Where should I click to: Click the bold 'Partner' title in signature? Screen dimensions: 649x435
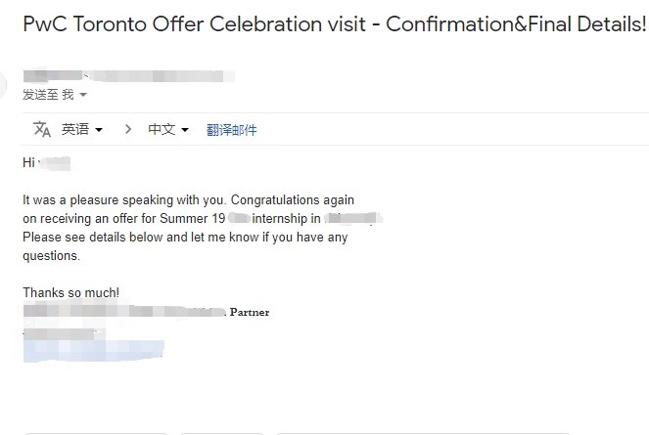pos(249,313)
